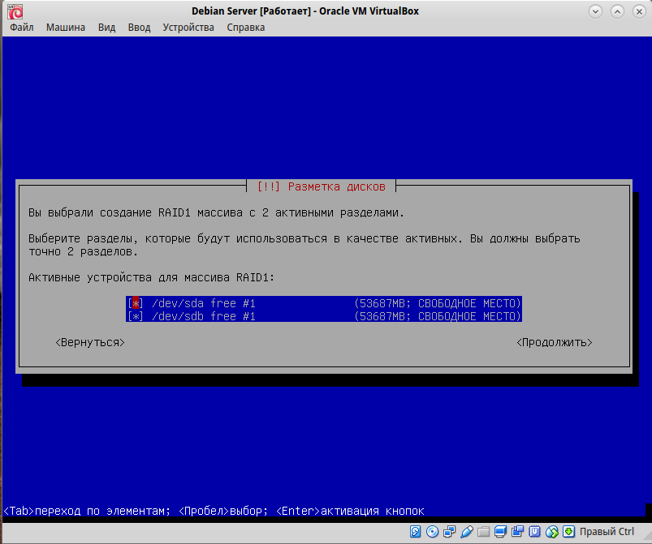Click the USB devices status icon
The height and width of the screenshot is (544, 652).
pos(467,532)
